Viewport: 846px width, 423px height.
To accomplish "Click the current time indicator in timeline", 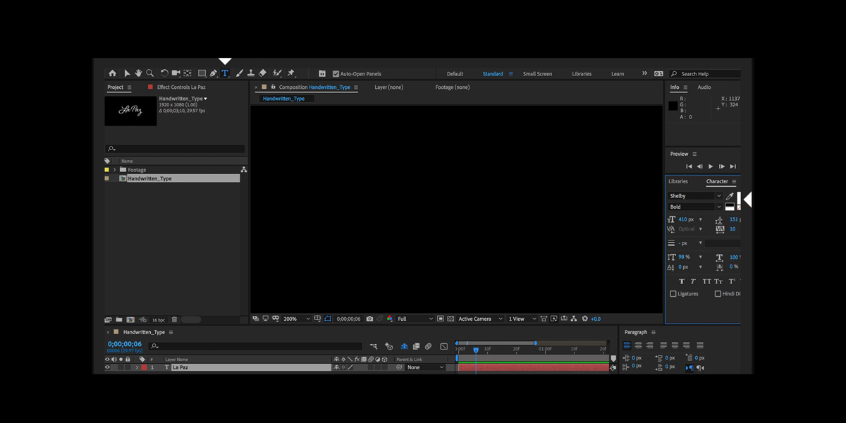I will tap(476, 350).
